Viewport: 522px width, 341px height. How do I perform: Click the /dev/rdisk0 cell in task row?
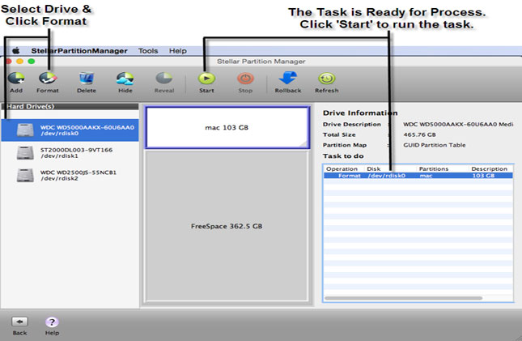tap(387, 175)
